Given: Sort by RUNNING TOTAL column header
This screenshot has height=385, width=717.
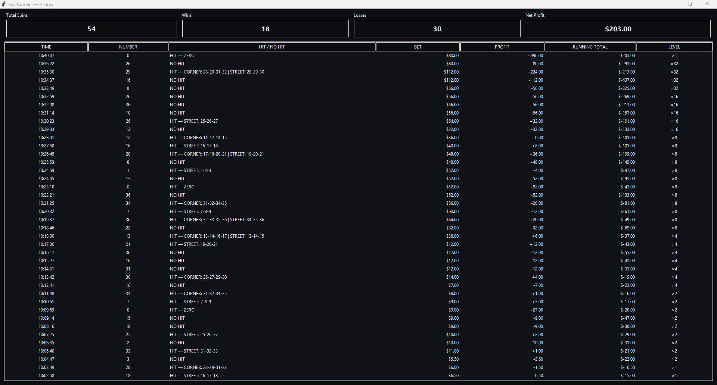Looking at the screenshot, I should coord(590,47).
